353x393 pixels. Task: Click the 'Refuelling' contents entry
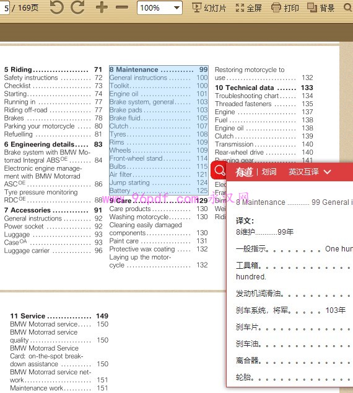(x=53, y=134)
